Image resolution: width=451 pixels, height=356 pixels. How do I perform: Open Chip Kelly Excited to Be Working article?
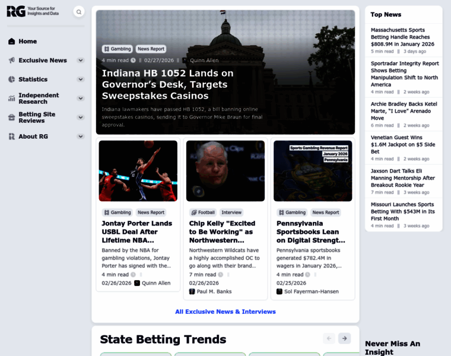click(x=222, y=232)
